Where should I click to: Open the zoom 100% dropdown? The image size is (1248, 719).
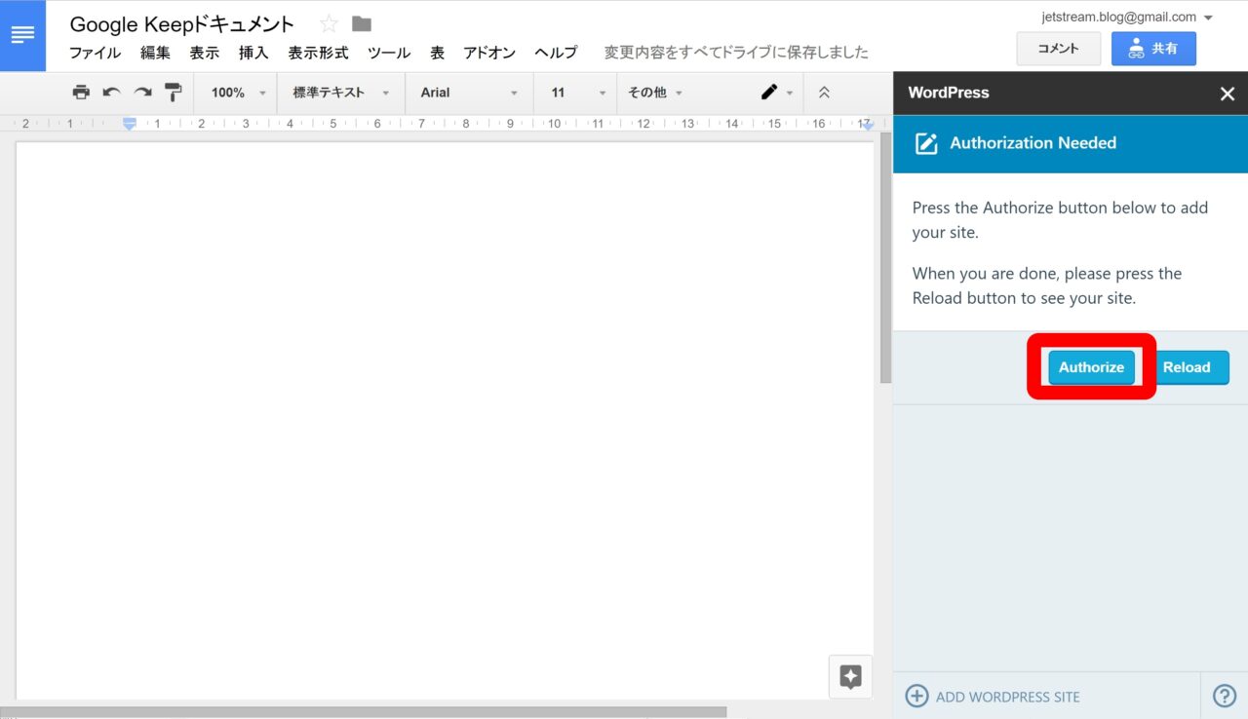tap(237, 93)
